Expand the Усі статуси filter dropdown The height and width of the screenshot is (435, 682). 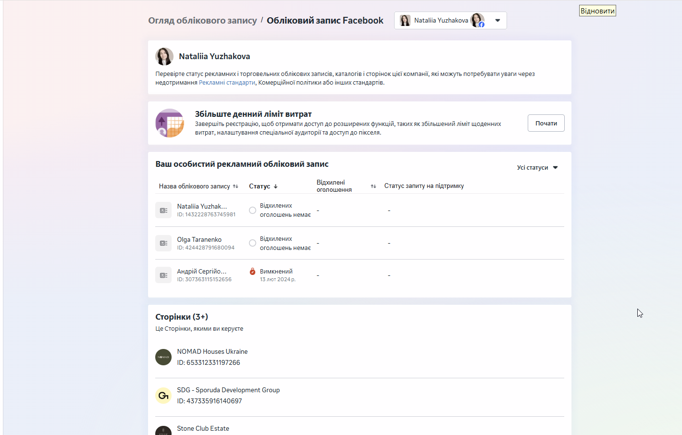pos(537,168)
